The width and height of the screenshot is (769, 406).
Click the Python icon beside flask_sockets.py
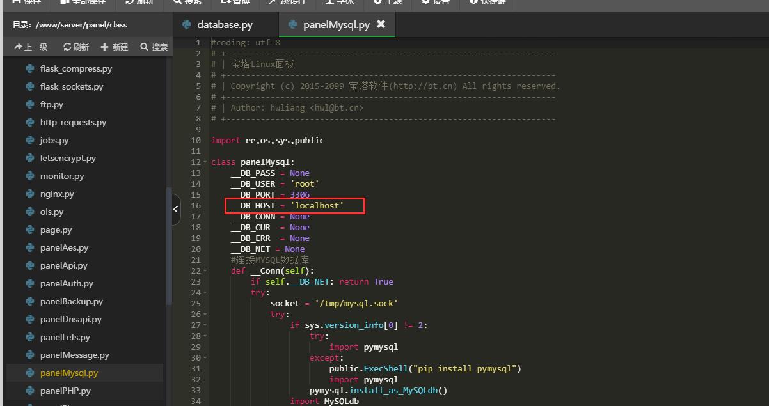[x=29, y=86]
